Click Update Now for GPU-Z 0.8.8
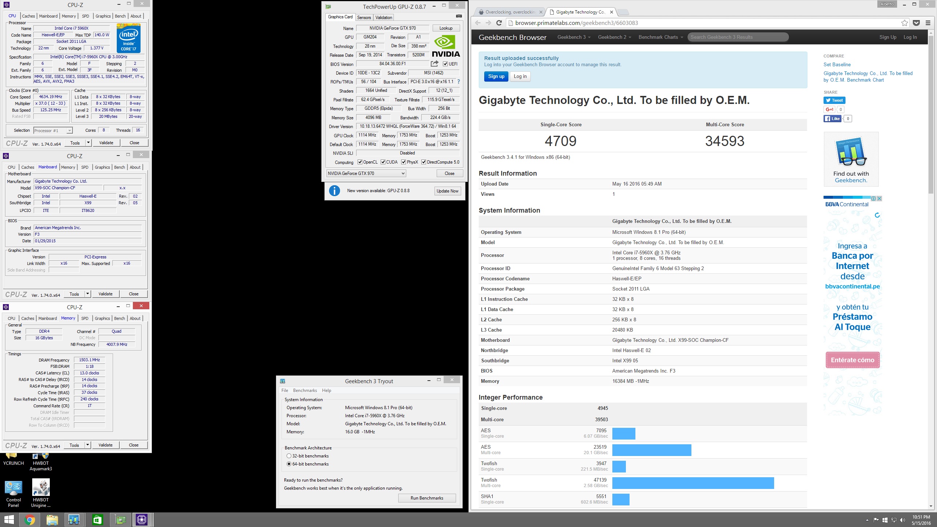The height and width of the screenshot is (527, 937). (447, 191)
